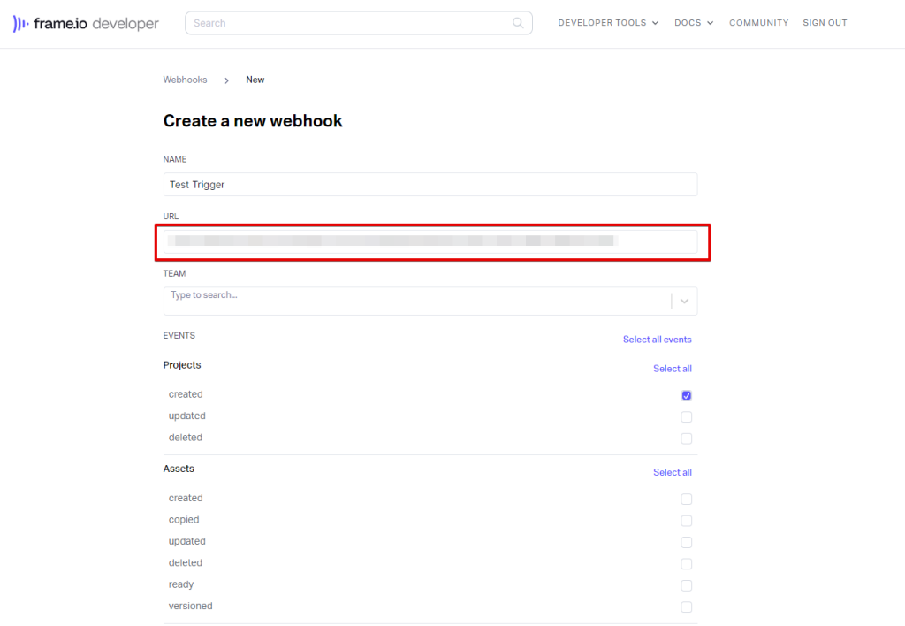Check the Projects deleted event

[x=687, y=439]
